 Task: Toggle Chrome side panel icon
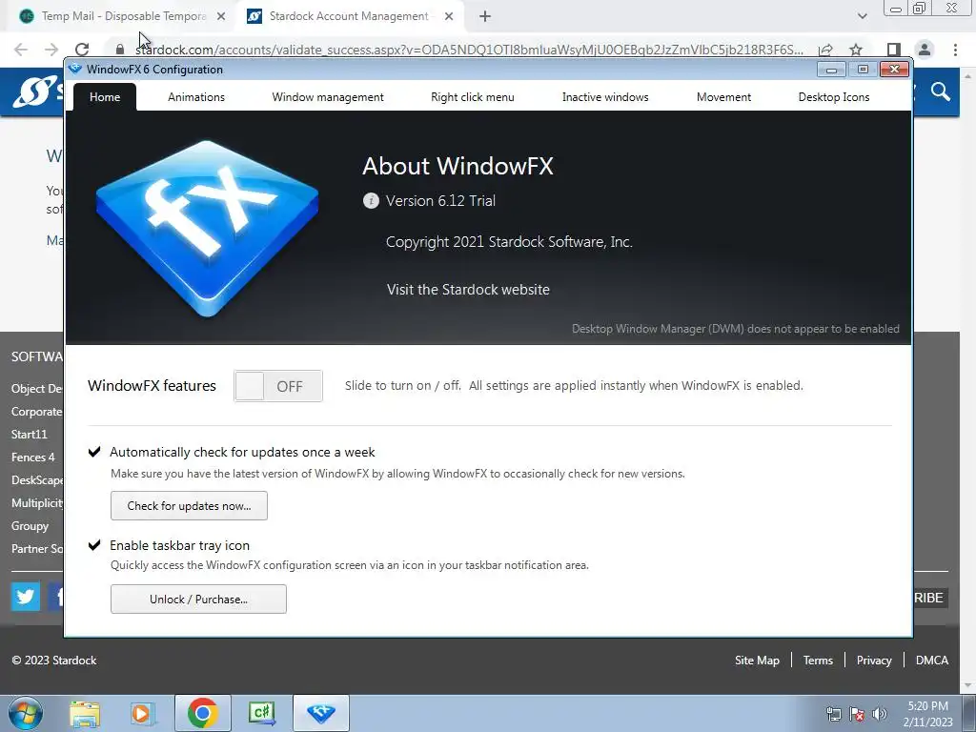893,50
